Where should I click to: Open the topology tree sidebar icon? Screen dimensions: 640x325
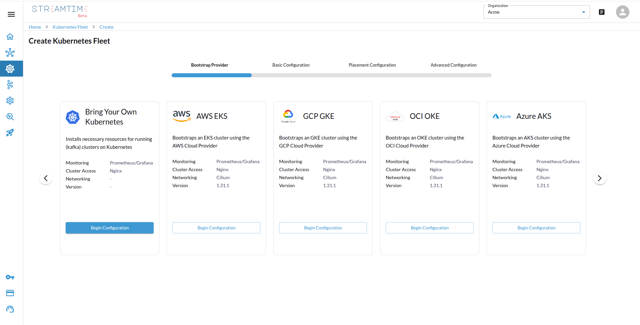pos(10,85)
